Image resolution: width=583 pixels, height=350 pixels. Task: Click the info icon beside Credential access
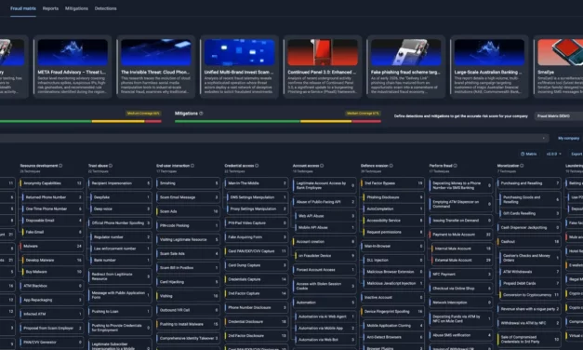pyautogui.click(x=257, y=166)
